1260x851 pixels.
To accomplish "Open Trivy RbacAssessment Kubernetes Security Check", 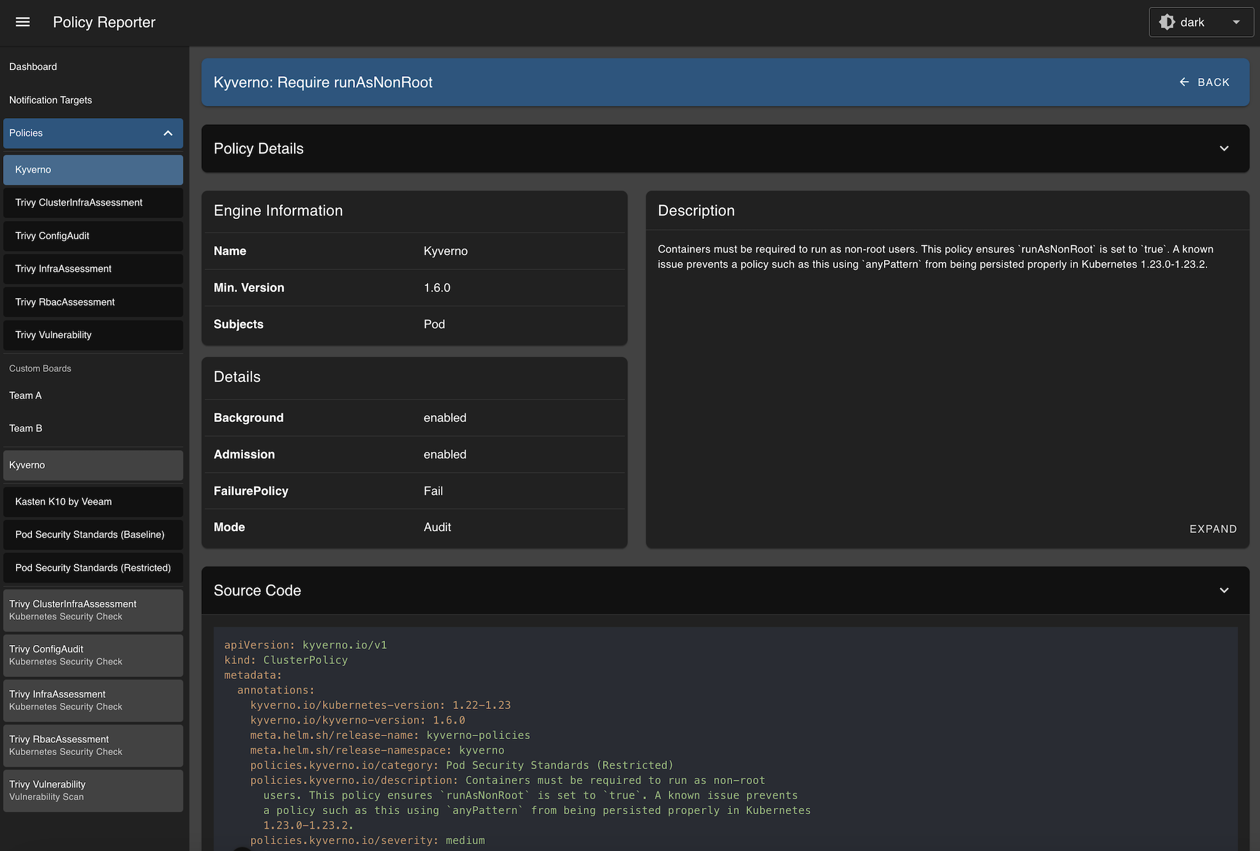I will point(93,745).
